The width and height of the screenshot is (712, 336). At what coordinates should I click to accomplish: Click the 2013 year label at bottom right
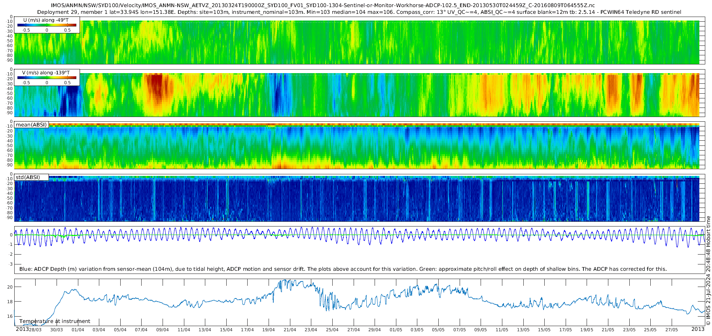tap(698, 329)
